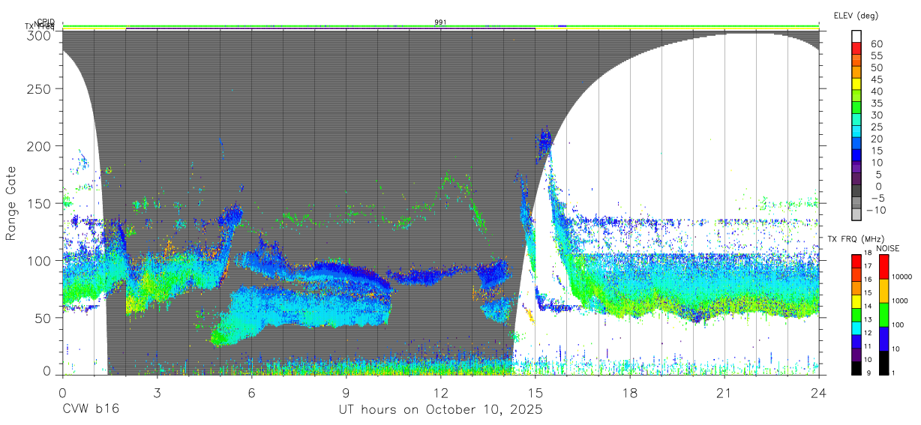
Task: Click the yellow ELEV legend swatch between 40 and 45
Action: click(x=857, y=85)
